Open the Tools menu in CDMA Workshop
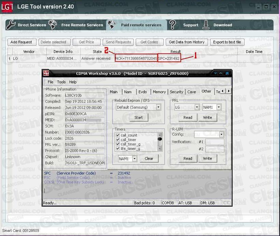 [61, 82]
